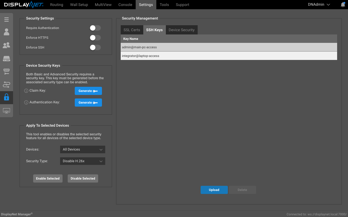Show info for Claim Key
This screenshot has width=348, height=217.
(26, 91)
